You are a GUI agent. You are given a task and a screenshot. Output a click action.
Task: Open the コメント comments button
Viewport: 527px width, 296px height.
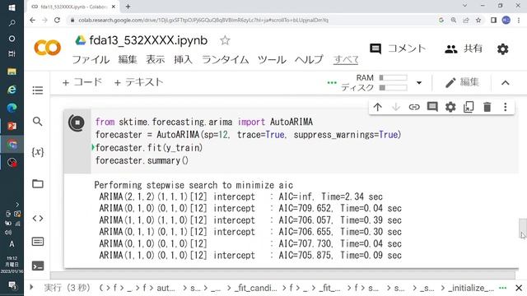point(398,49)
